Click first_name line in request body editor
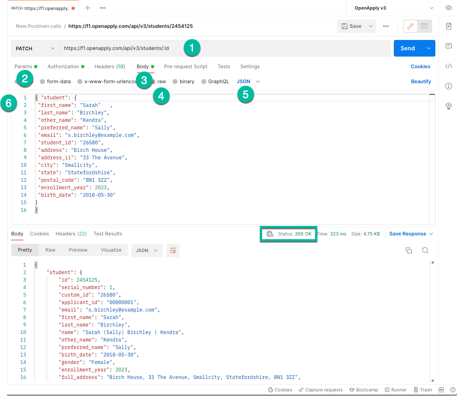Viewport: 457px width, 396px height. pyautogui.click(x=75, y=105)
